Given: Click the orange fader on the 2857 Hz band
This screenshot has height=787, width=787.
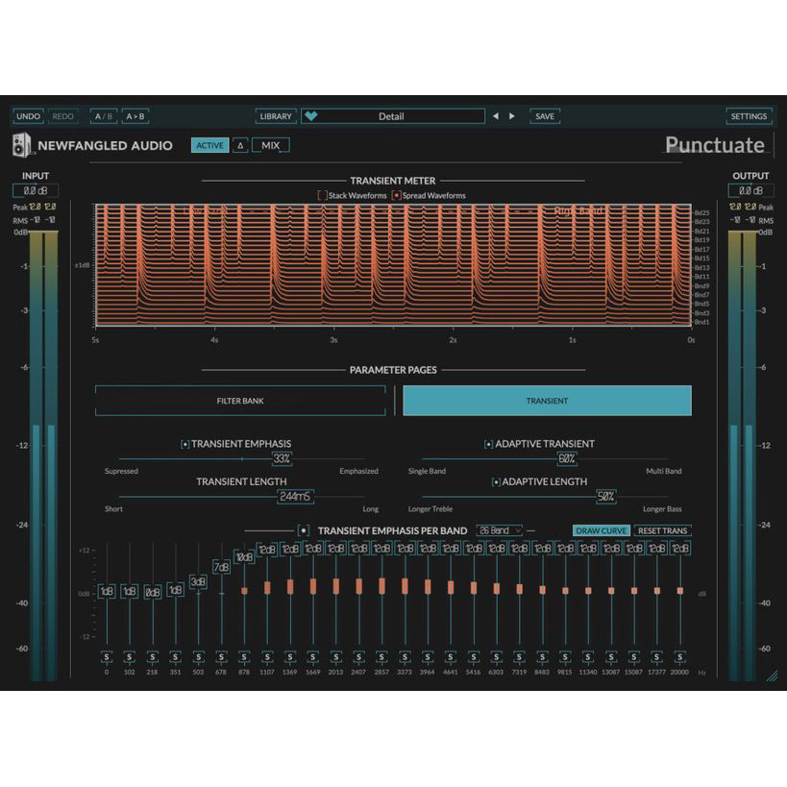Looking at the screenshot, I should tap(381, 586).
